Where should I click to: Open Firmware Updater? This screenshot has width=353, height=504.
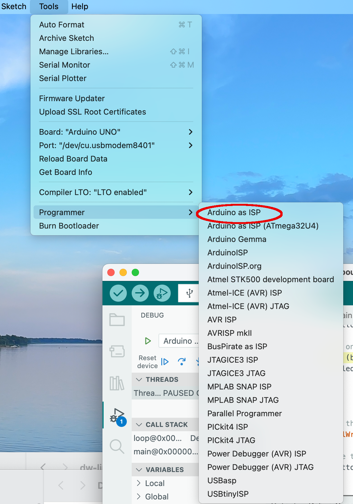click(x=116, y=98)
